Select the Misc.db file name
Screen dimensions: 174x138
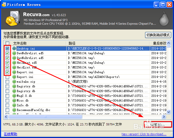click(x=23, y=100)
